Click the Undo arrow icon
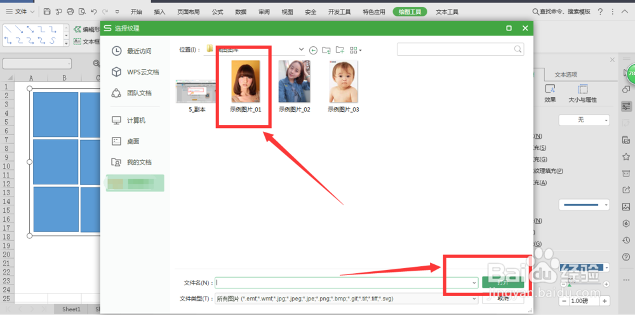 click(x=94, y=12)
